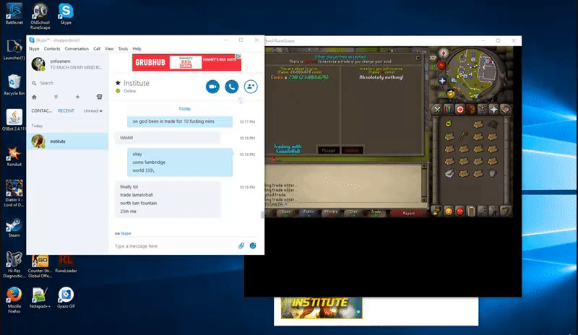Open the onfoenem profile at top left
This screenshot has width=578, height=335.
tap(67, 64)
